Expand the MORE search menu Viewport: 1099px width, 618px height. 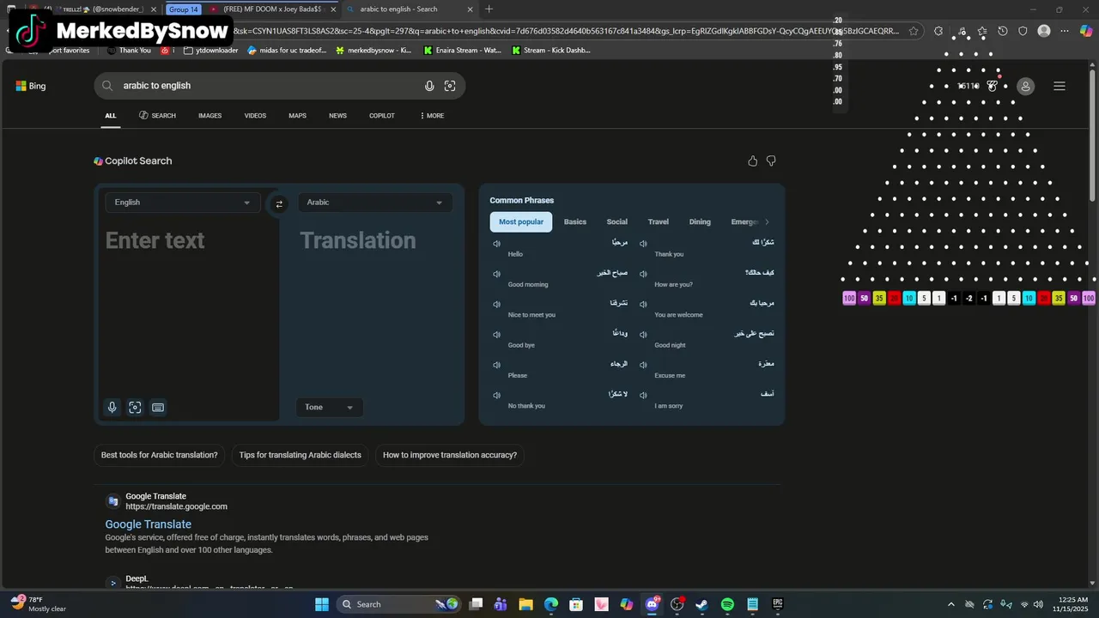[432, 116]
